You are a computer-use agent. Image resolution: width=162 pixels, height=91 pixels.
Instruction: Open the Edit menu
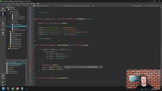(x=5, y=4)
